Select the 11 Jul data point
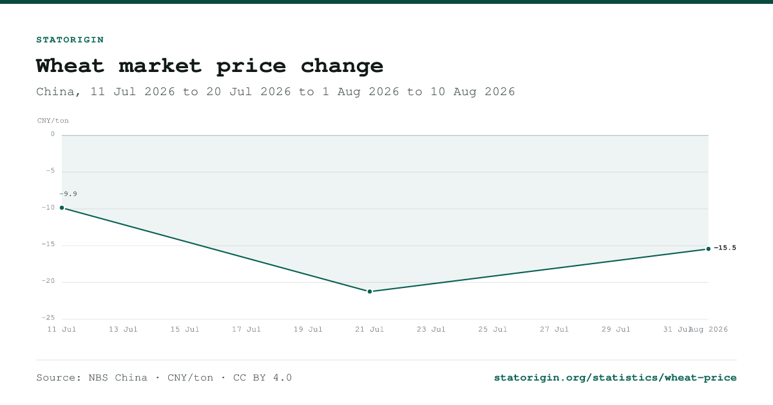This screenshot has height=405, width=773. click(x=62, y=208)
